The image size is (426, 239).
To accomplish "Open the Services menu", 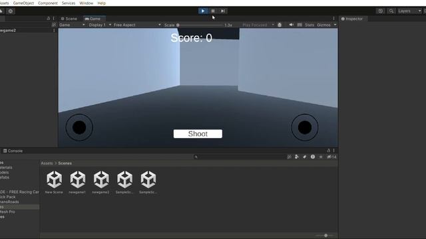I will point(69,3).
